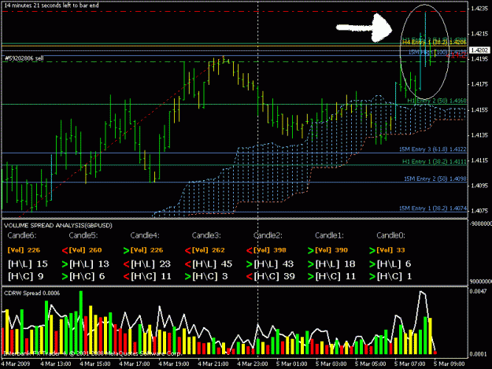Click the '4 Mar 21:00' time axis label

click(213, 364)
